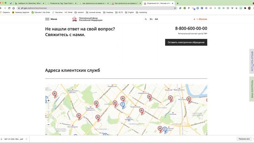The height and width of the screenshot is (143, 254).
Task: Expand the IELTS bookmark folder
Action: coord(119,12)
